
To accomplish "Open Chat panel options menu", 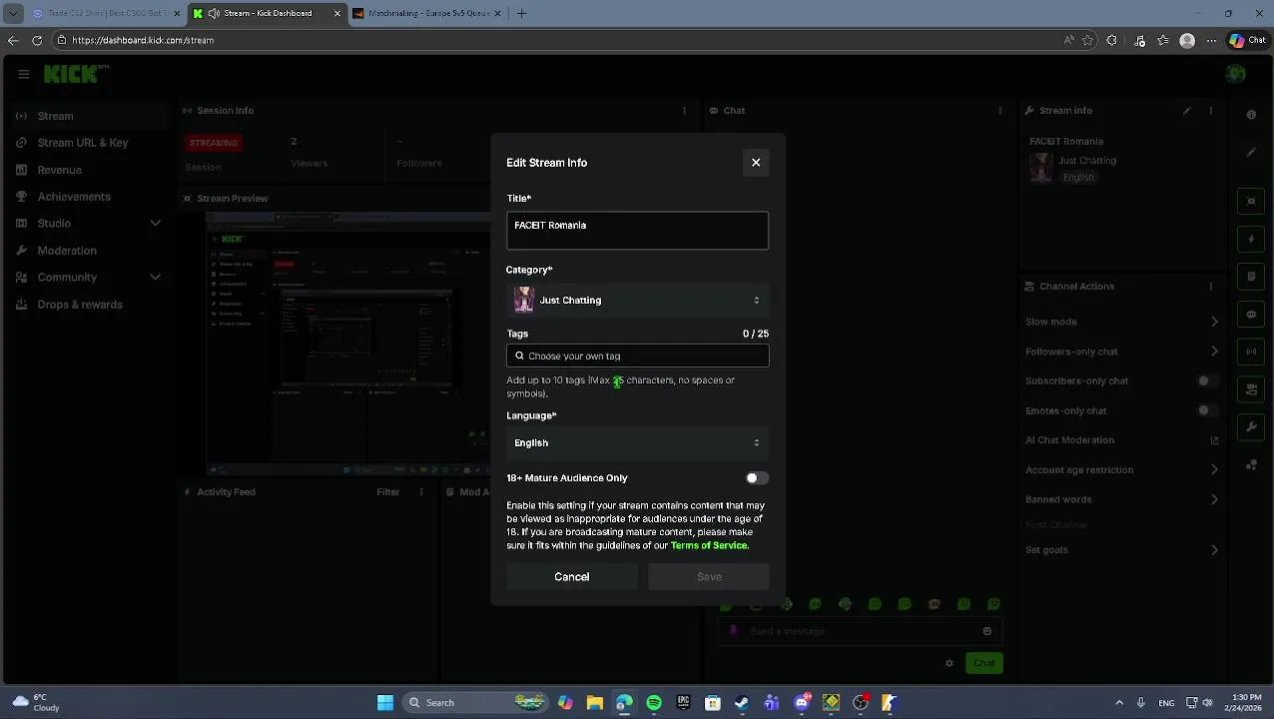I will point(999,110).
